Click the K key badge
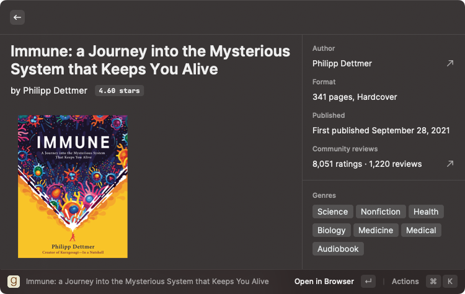The height and width of the screenshot is (294, 465). (450, 281)
